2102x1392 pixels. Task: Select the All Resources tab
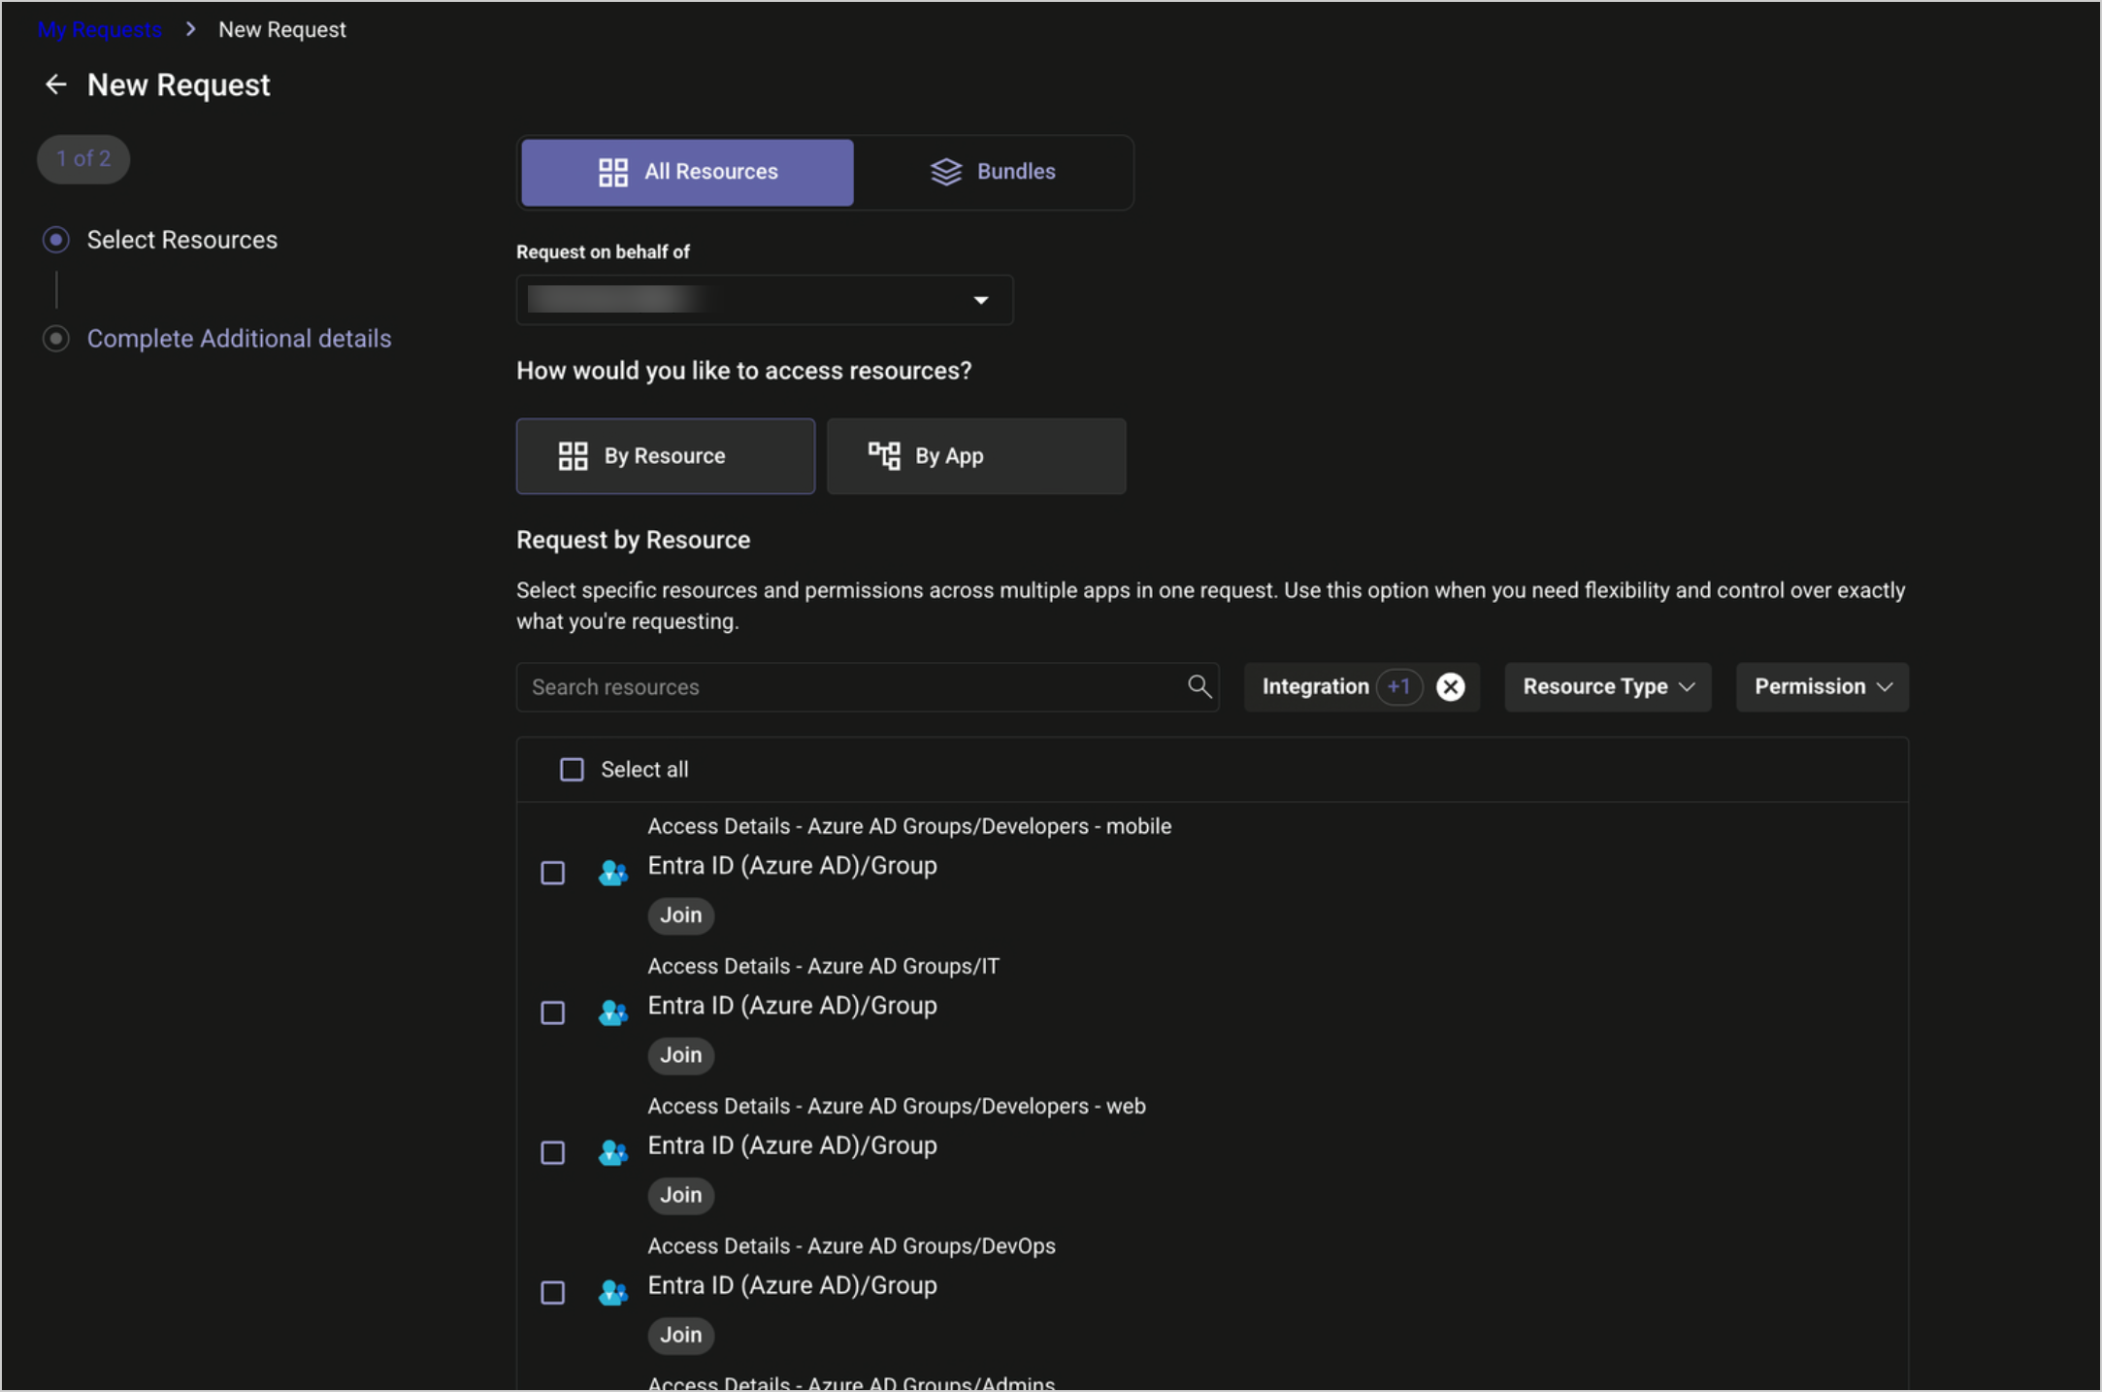[687, 172]
